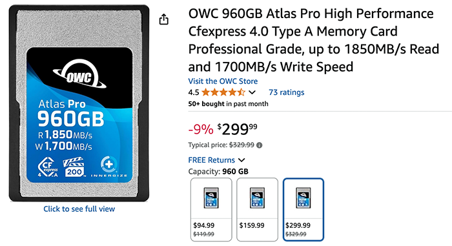Click the orange star rating icons

(223, 92)
